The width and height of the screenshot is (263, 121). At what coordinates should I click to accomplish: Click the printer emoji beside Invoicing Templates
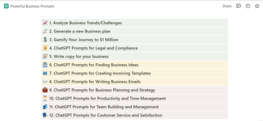click(x=45, y=73)
